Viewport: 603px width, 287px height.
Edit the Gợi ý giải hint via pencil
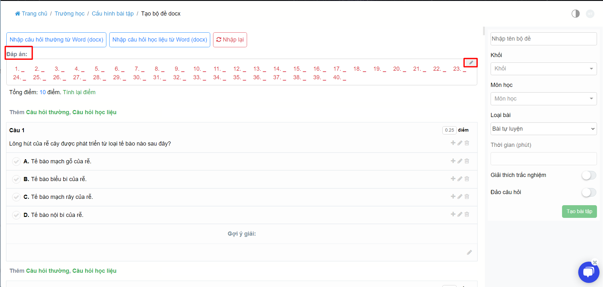click(469, 252)
